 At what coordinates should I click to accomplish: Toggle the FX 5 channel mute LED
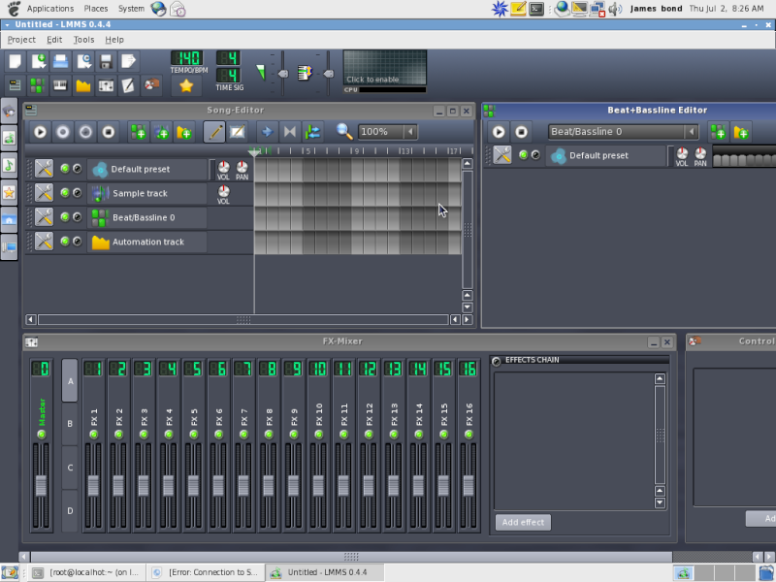pyautogui.click(x=193, y=435)
